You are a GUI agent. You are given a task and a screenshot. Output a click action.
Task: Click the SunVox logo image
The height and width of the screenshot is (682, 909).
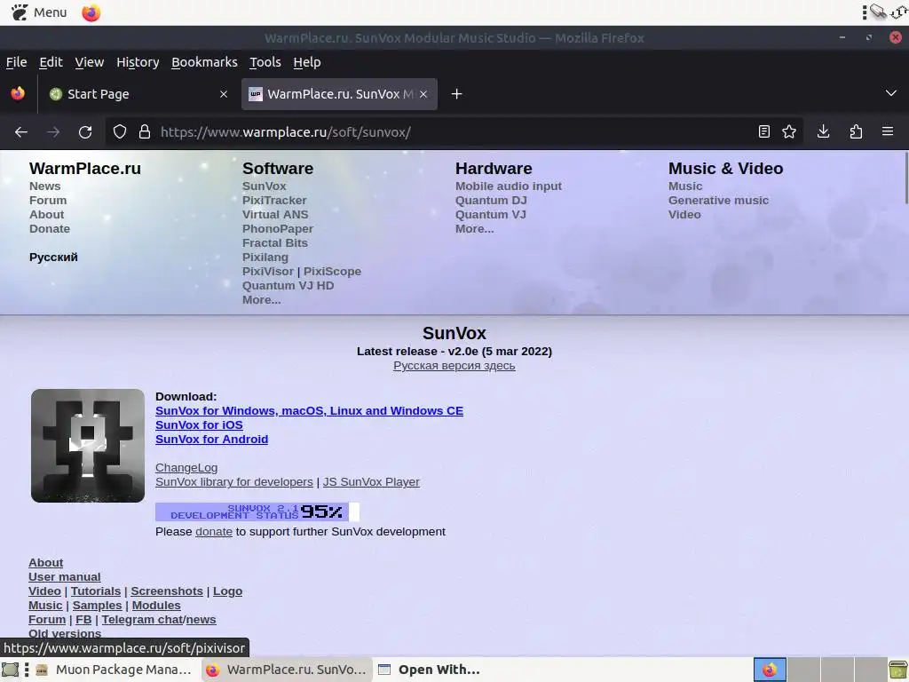(88, 446)
